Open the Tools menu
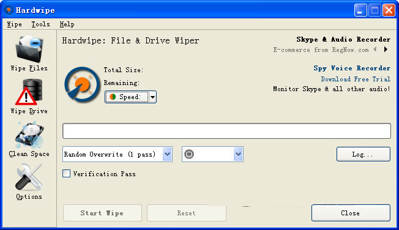Viewport: 399px width, 230px height. (41, 24)
